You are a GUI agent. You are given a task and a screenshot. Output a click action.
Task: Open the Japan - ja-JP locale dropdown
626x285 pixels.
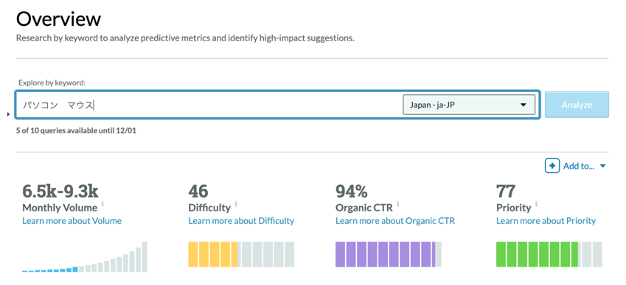click(x=469, y=105)
